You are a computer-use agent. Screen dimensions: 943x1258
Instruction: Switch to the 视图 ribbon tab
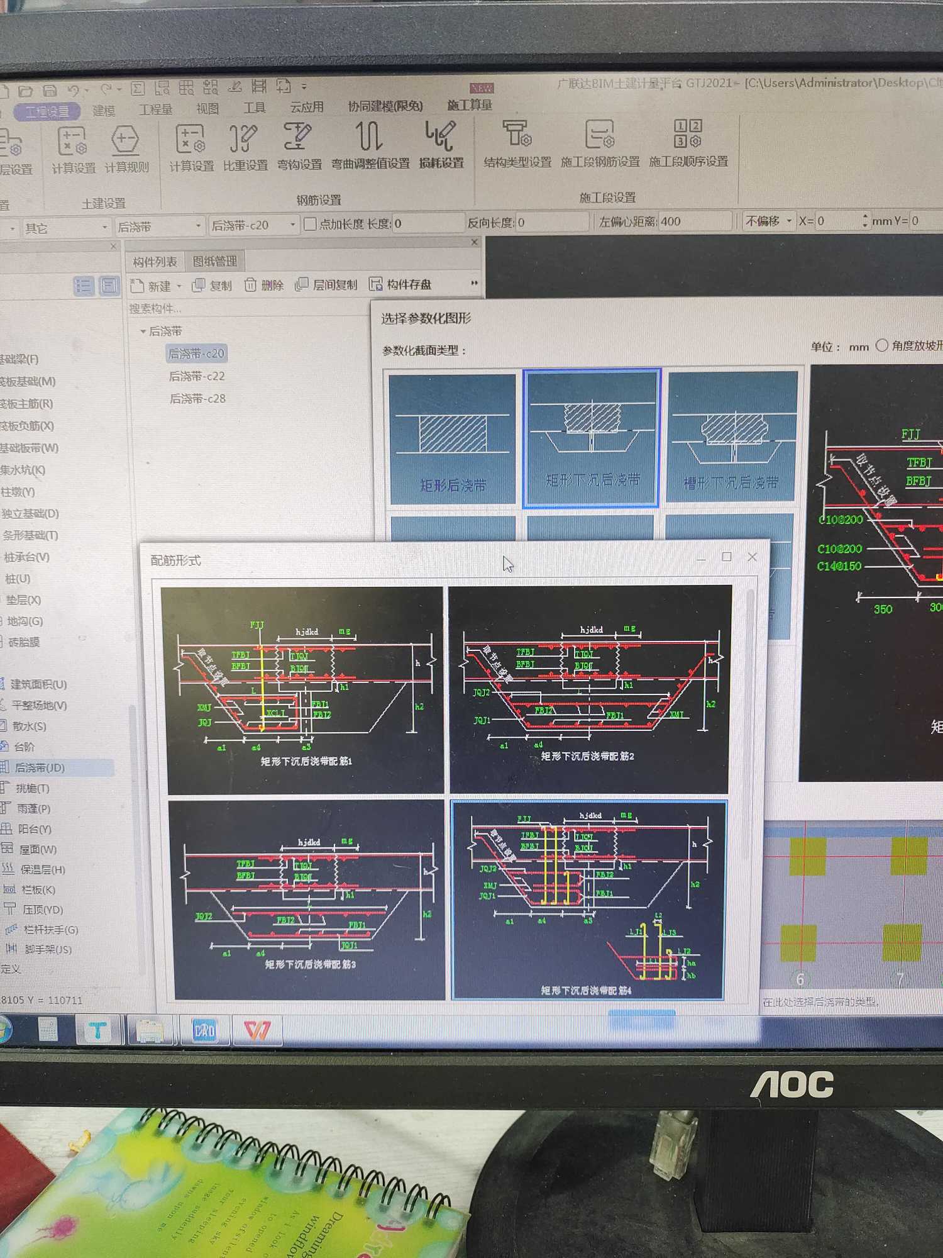point(207,109)
